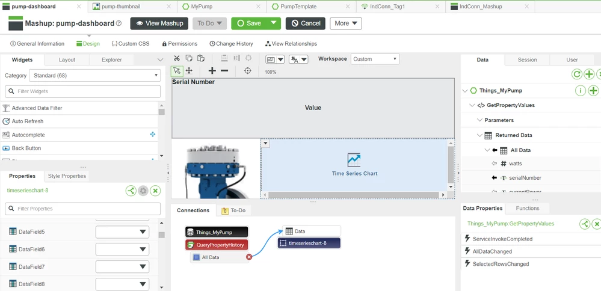601x291 pixels.
Task: Click the share icon in Data Properties
Action: (585, 224)
